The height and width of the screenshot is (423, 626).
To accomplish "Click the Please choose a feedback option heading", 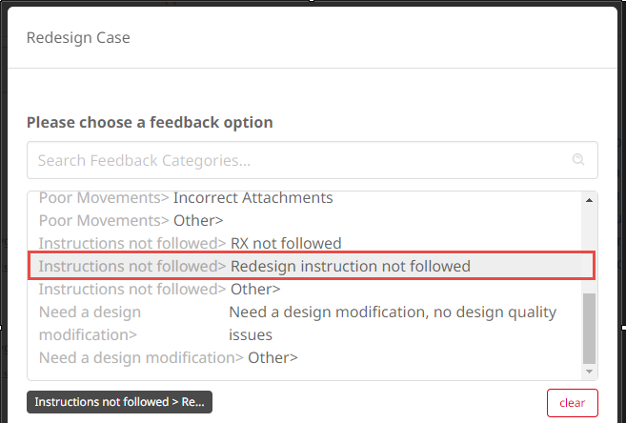I will 150,122.
